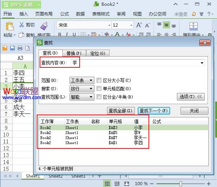217x187 pixels.
Task: Open the 插入 ribbon tab
Action: click(24, 14)
